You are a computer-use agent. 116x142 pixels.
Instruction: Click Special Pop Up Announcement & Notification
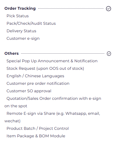pos(52,61)
